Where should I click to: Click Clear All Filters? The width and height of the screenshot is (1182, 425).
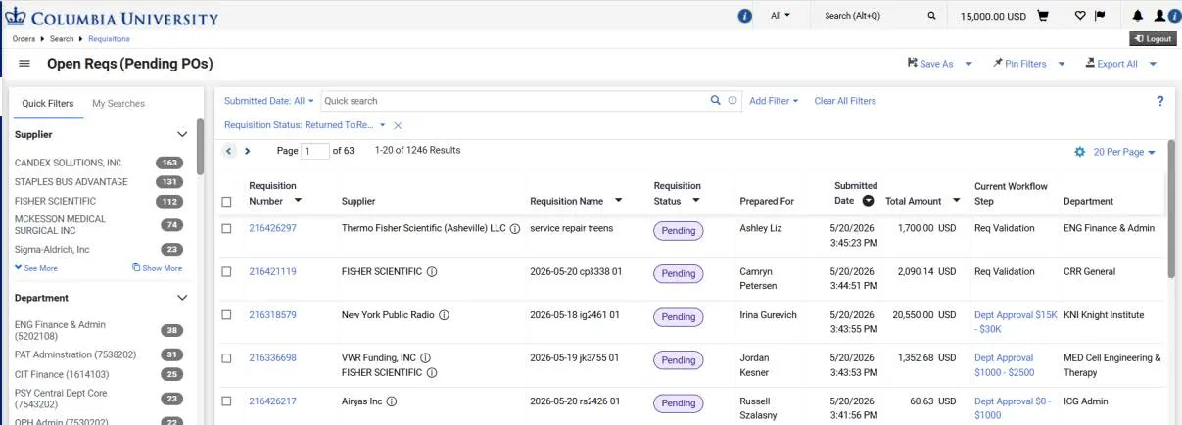[x=845, y=100]
